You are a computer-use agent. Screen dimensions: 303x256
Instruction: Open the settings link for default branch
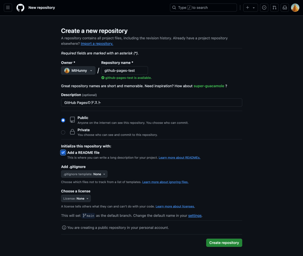click(195, 215)
